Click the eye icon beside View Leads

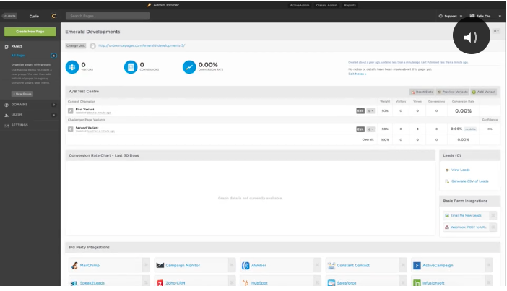447,170
